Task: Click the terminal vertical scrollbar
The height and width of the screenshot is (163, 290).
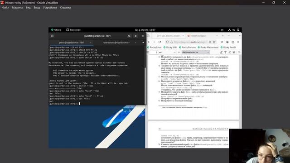Action: 145,86
